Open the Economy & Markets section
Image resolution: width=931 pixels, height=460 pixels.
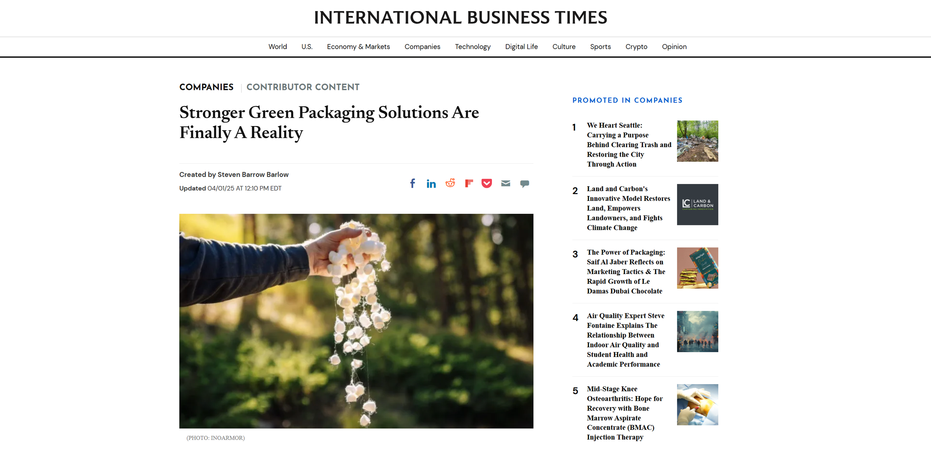point(358,47)
